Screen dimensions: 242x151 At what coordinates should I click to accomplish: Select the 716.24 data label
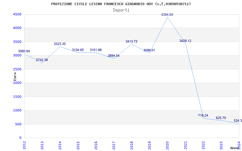[203, 115]
